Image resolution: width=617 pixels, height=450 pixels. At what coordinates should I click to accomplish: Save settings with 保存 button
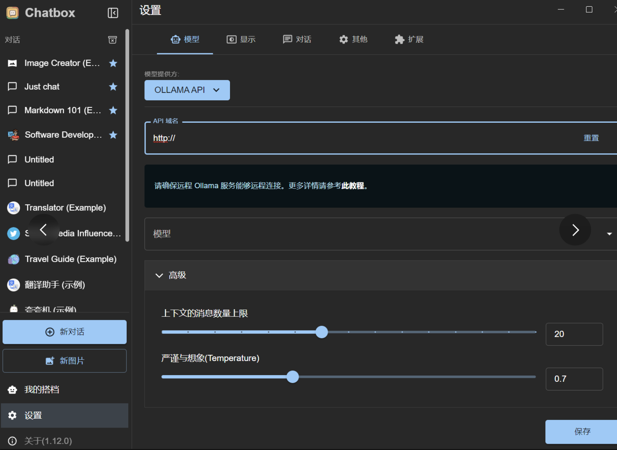pos(582,432)
